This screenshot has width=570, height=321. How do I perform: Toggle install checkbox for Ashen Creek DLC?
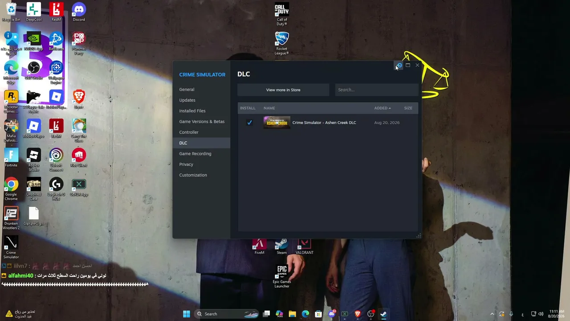[249, 123]
